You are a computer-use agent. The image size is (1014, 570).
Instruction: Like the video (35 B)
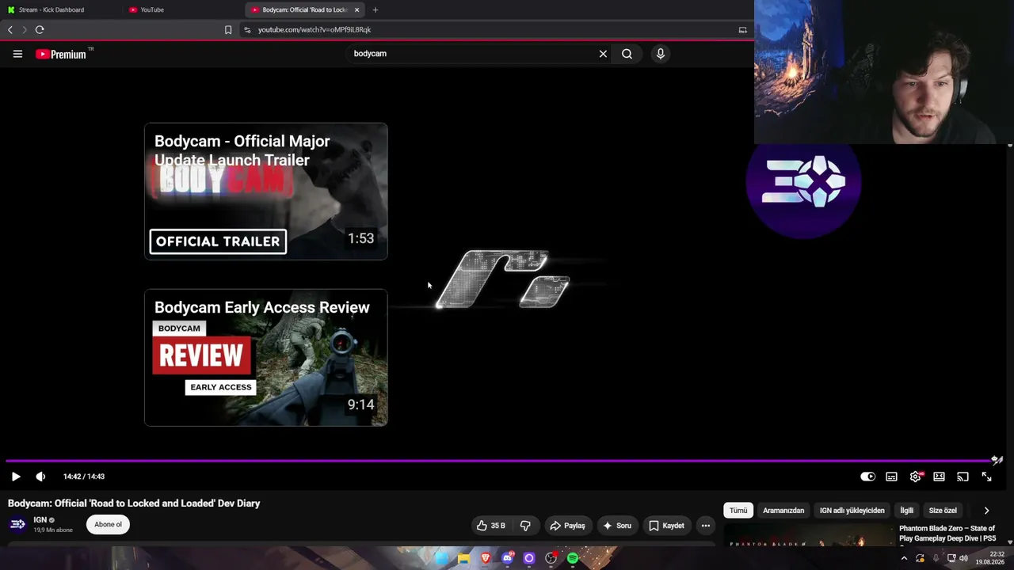point(491,526)
